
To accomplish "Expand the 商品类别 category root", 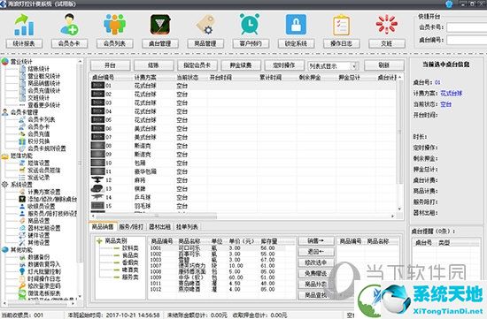I will (99, 240).
